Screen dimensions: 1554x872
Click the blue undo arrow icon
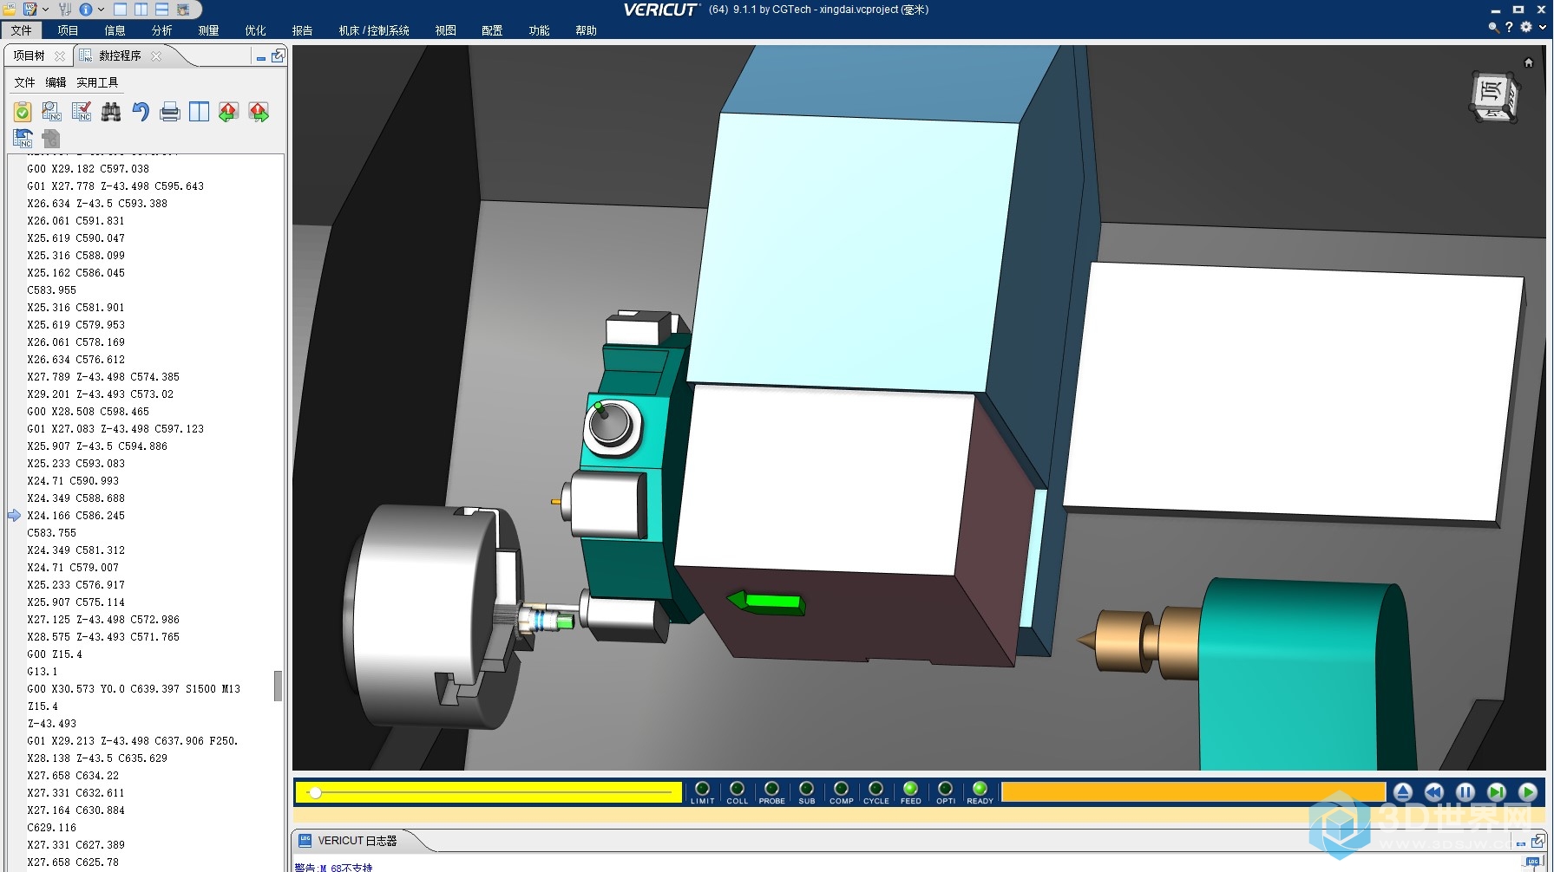point(141,112)
